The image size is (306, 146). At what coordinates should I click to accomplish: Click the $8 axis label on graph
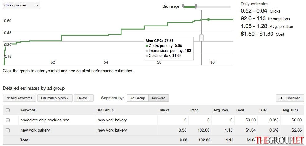212,63
